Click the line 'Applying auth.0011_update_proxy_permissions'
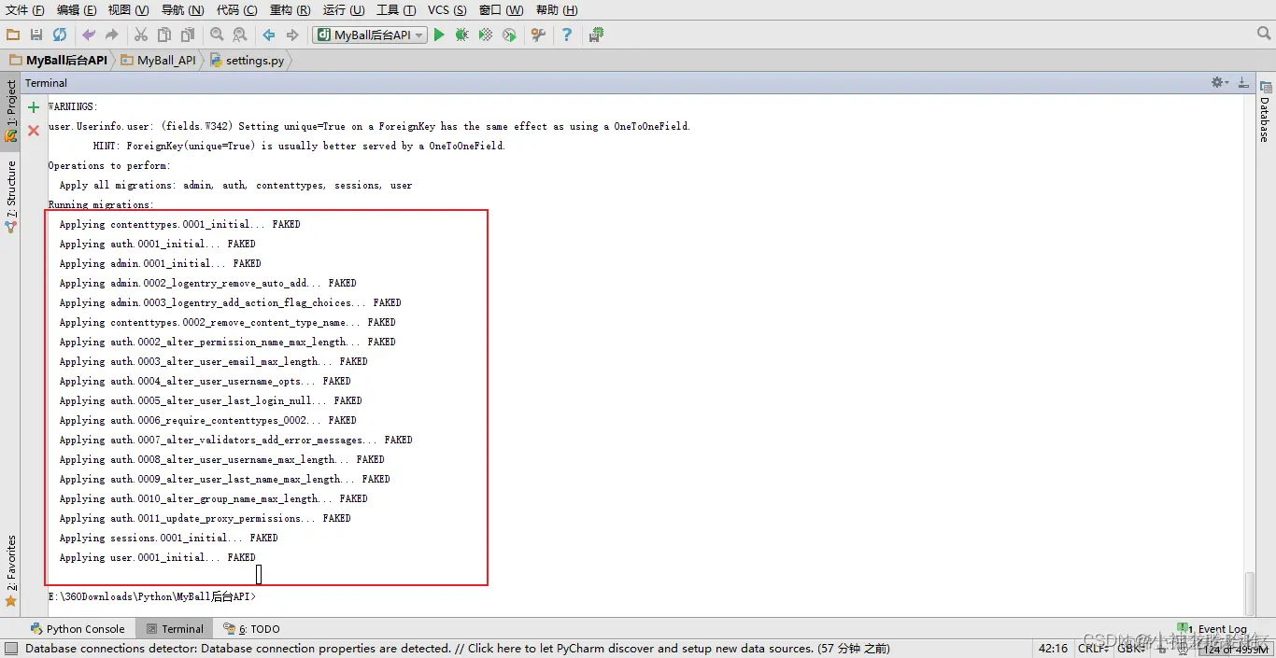 [x=205, y=518]
